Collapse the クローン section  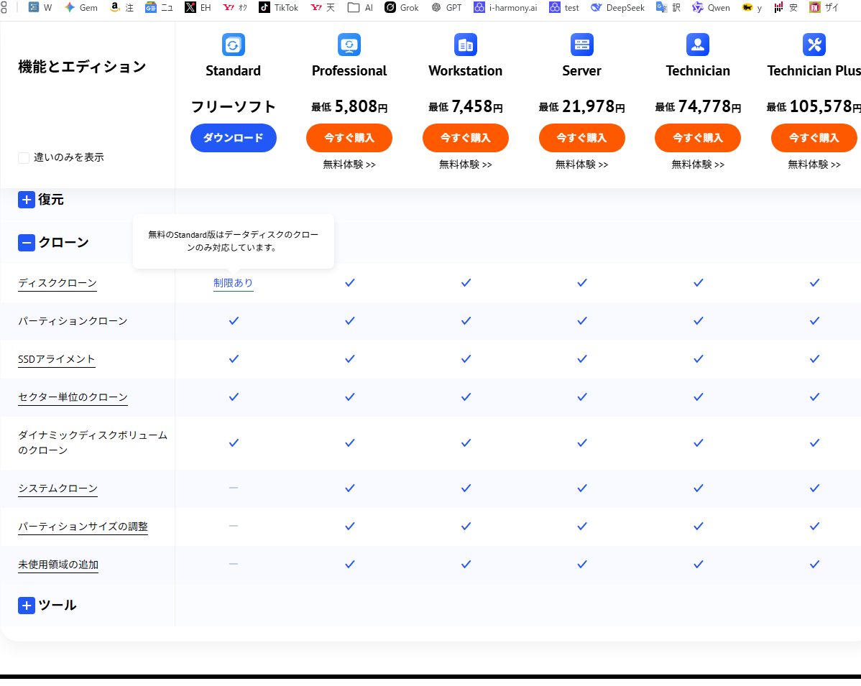click(x=27, y=243)
